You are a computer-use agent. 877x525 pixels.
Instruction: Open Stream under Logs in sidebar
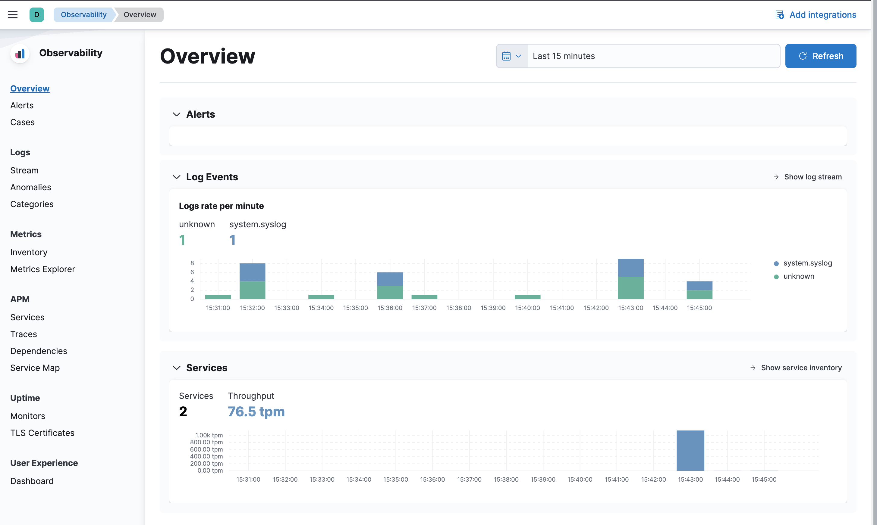tap(24, 170)
